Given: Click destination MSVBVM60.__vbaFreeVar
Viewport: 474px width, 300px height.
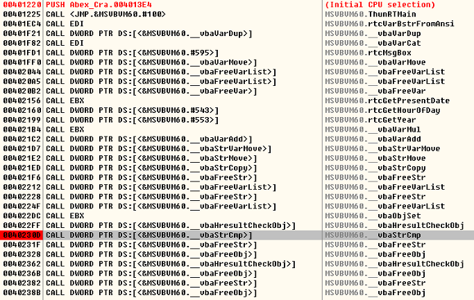Looking at the screenshot, I should [375, 91].
